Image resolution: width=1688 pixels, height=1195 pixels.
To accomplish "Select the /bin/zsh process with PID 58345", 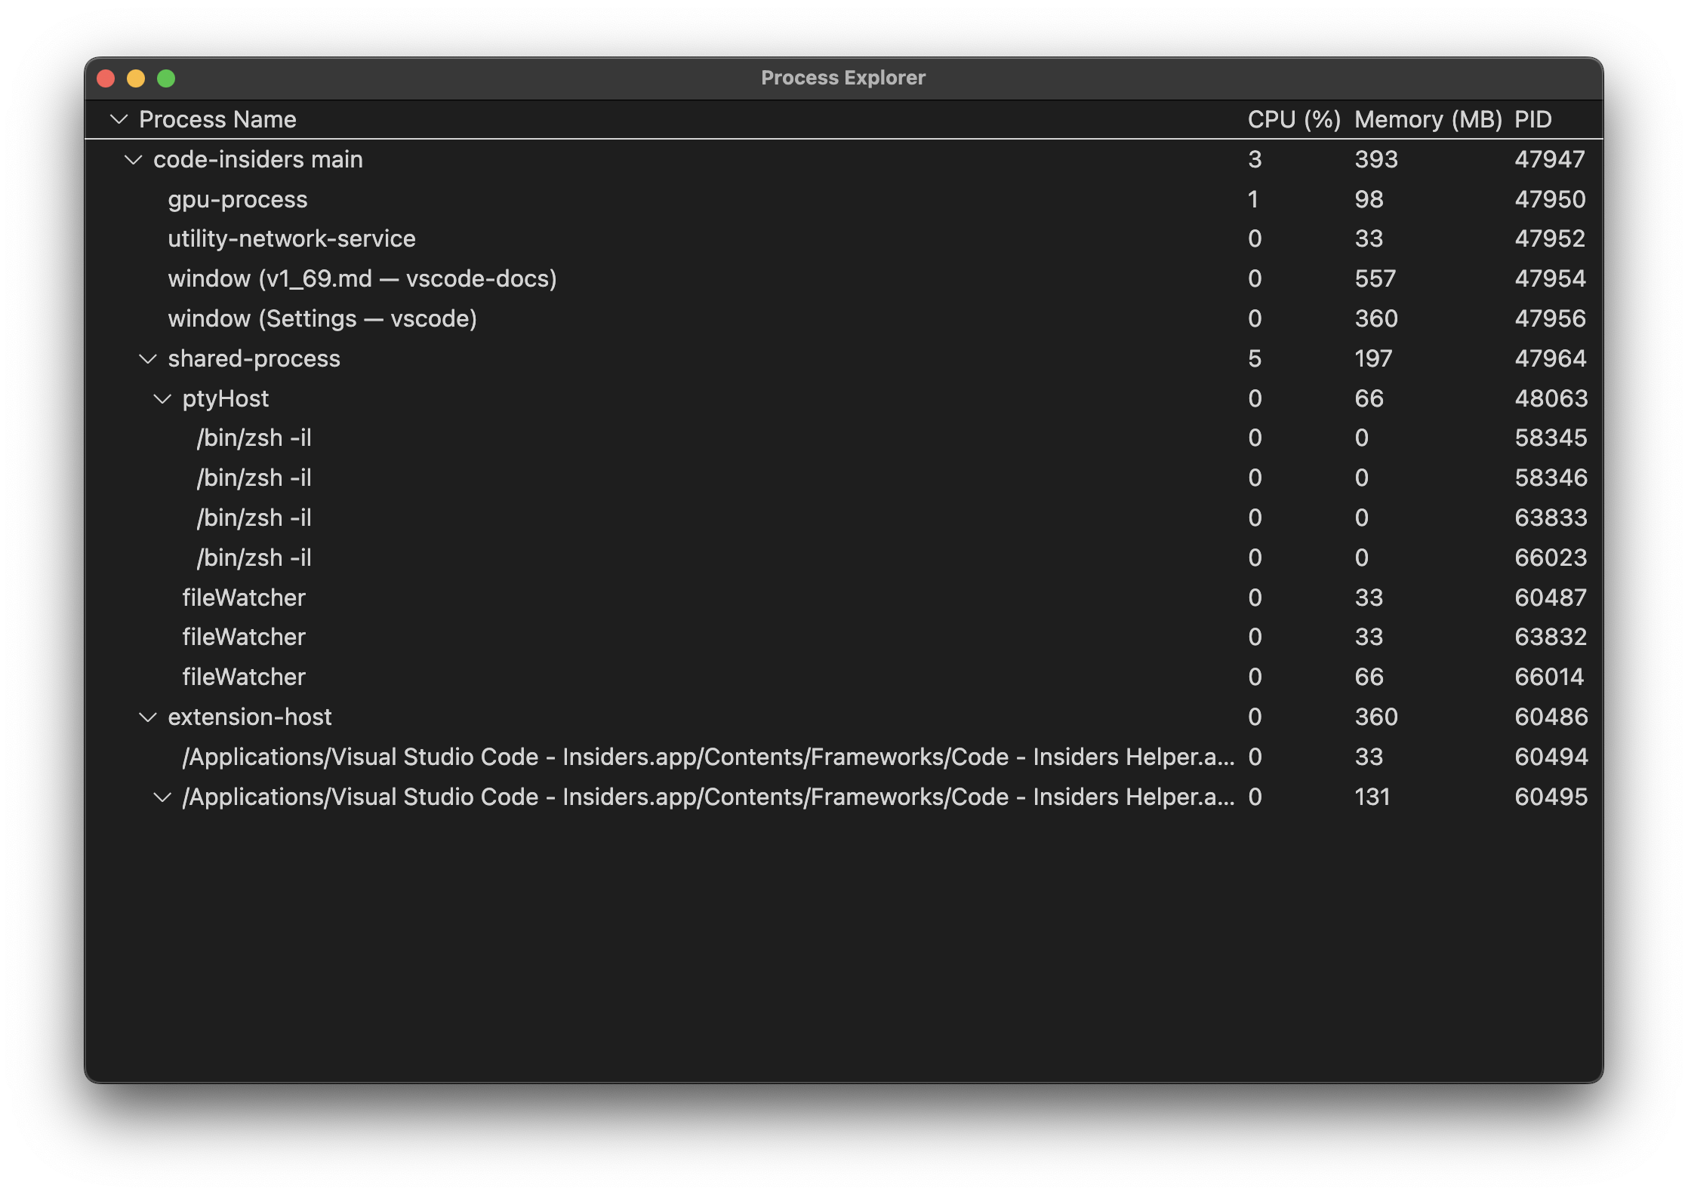I will [x=254, y=438].
